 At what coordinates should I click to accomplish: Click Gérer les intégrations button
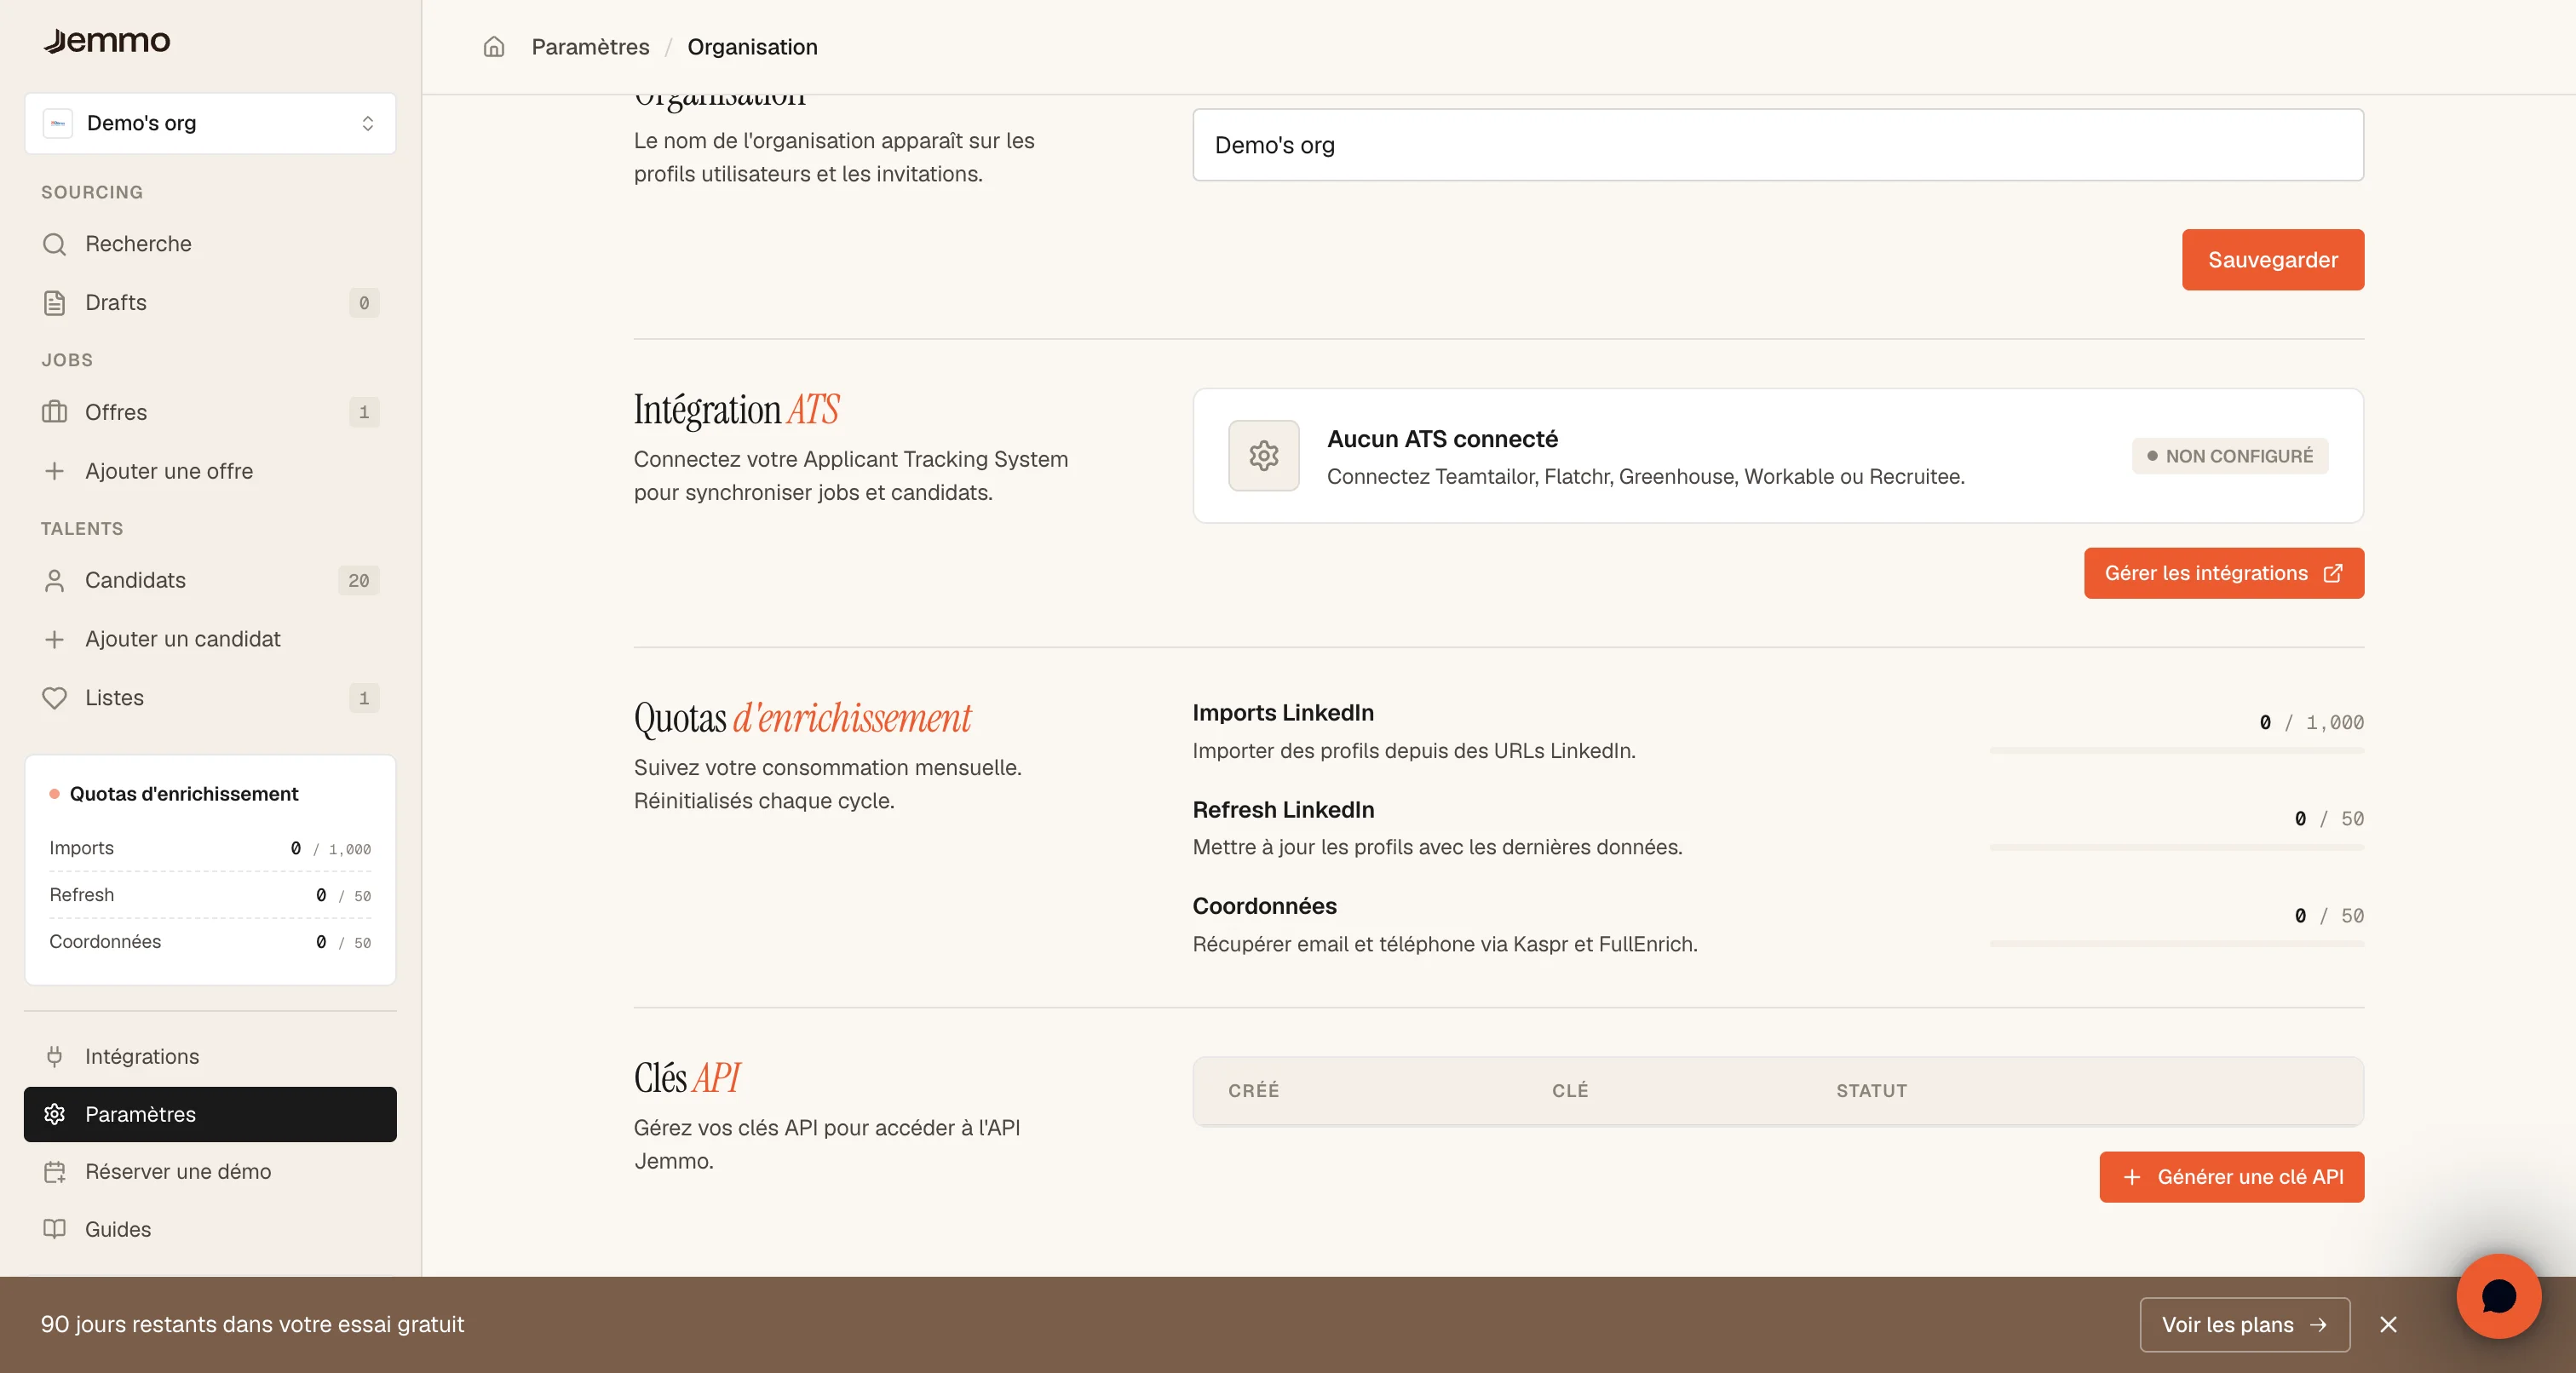pos(2223,573)
